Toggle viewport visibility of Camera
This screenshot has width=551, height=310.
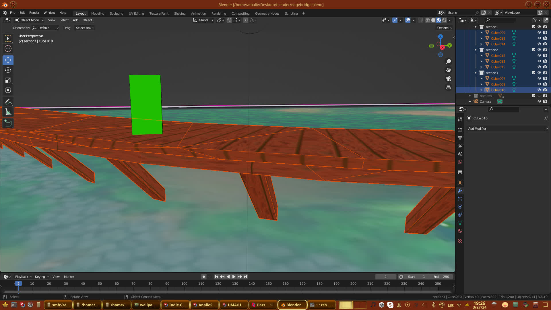tap(539, 101)
